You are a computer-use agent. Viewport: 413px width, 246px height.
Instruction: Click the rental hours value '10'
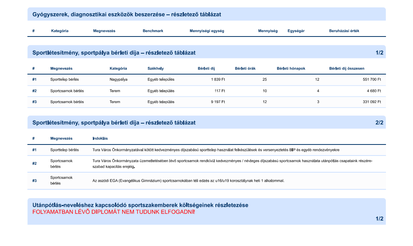point(265,91)
